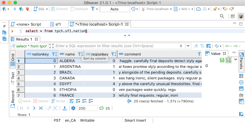Expand the Trino localhost connection selector
This screenshot has height=124, width=245.
pyautogui.click(x=156, y=9)
